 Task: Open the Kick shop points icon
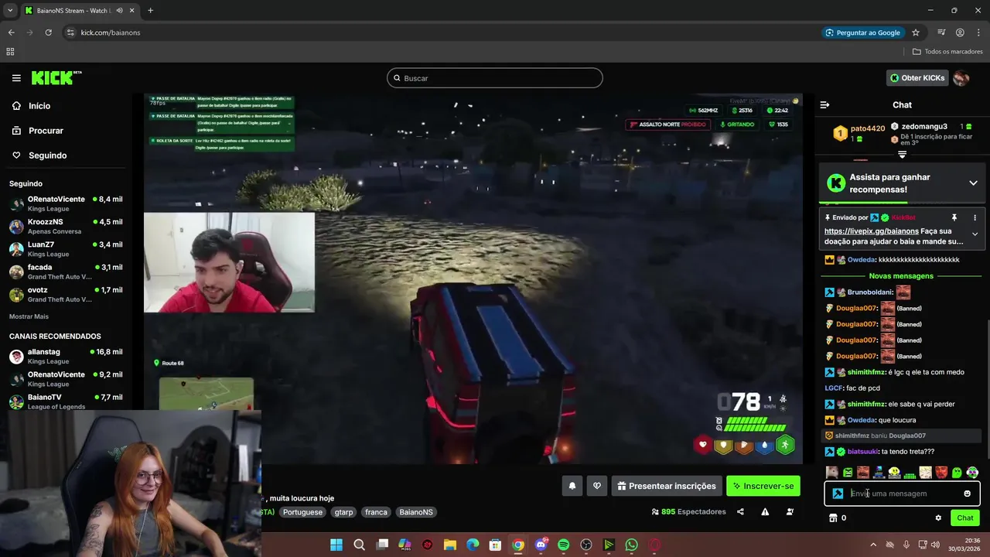(x=833, y=518)
